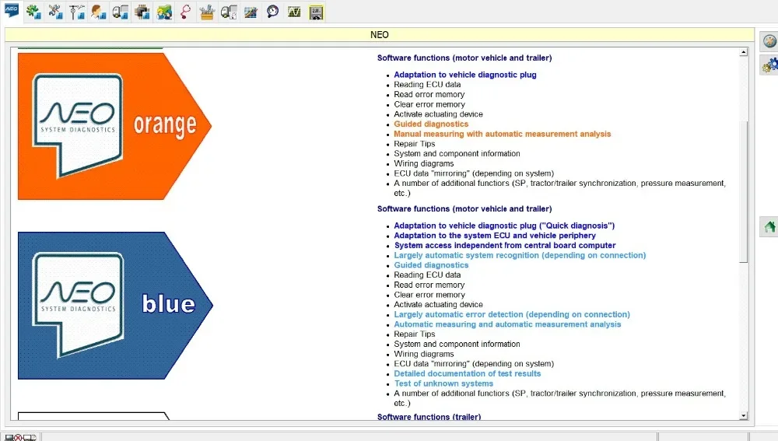Select the customer person info icon
Image resolution: width=778 pixels, height=441 pixels.
[98, 12]
